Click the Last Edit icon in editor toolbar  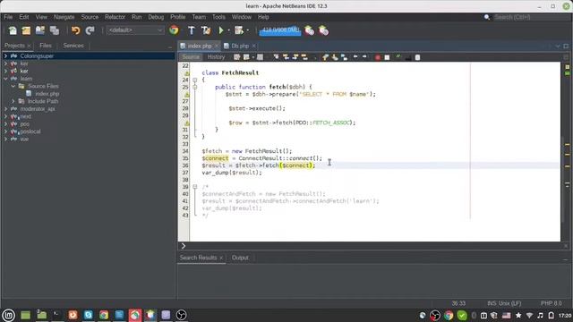[x=236, y=57]
